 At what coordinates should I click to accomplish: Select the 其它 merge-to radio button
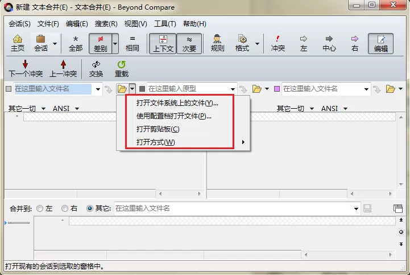pyautogui.click(x=90, y=208)
